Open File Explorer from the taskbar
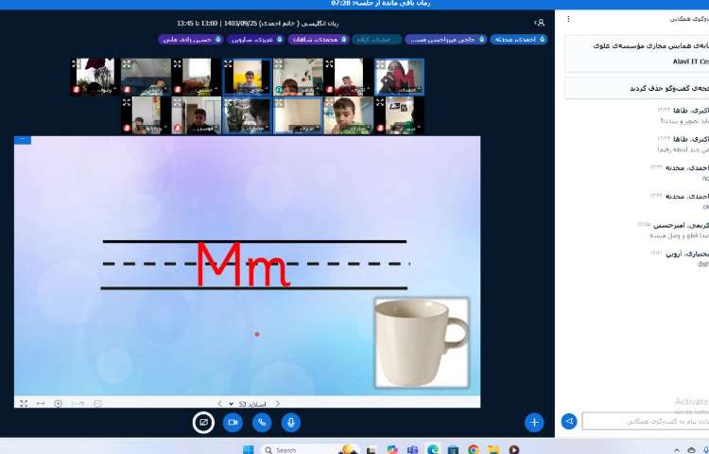This screenshot has width=709, height=454. coord(493,449)
